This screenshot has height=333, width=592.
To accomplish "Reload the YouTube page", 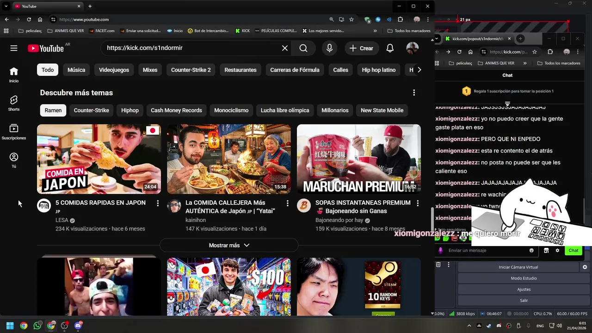I will (x=29, y=19).
